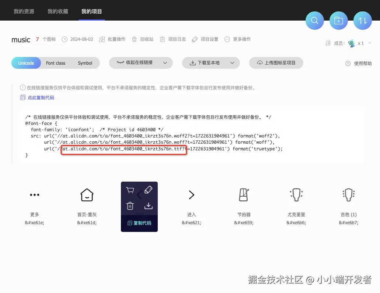
Task: Click the project log document icon
Action: 163,39
